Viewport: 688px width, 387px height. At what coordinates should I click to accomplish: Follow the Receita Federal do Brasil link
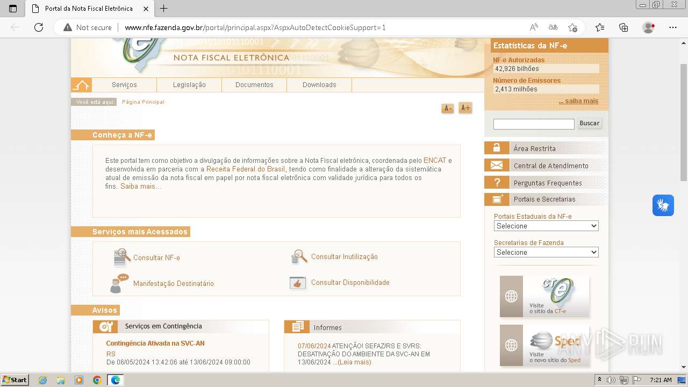(246, 169)
